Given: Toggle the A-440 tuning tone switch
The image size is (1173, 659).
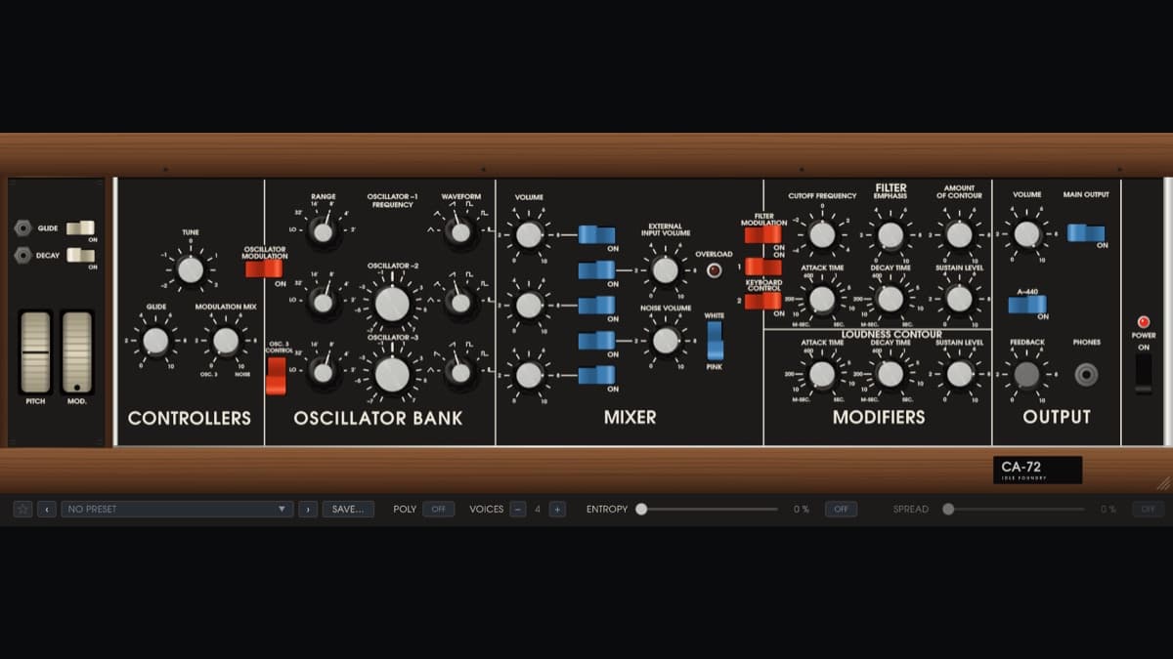Looking at the screenshot, I should pyautogui.click(x=1027, y=305).
